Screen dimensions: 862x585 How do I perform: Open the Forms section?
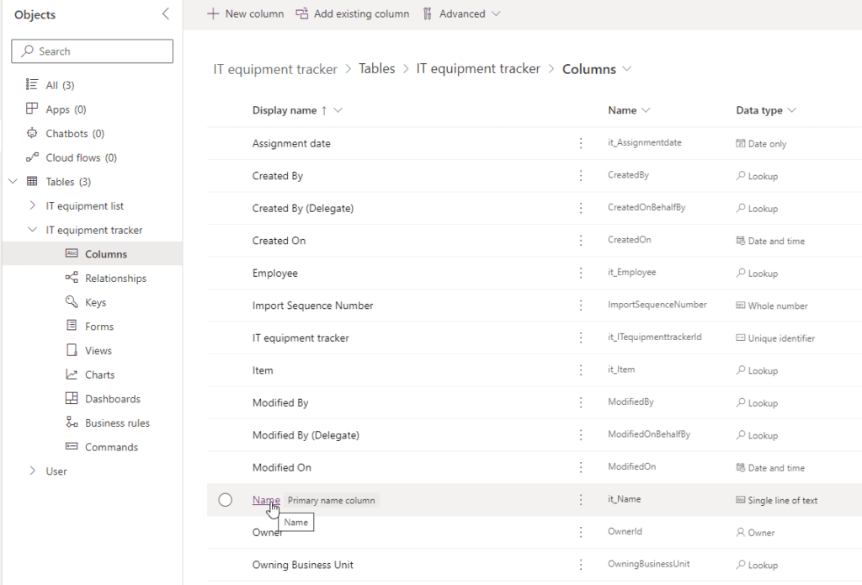click(x=98, y=327)
